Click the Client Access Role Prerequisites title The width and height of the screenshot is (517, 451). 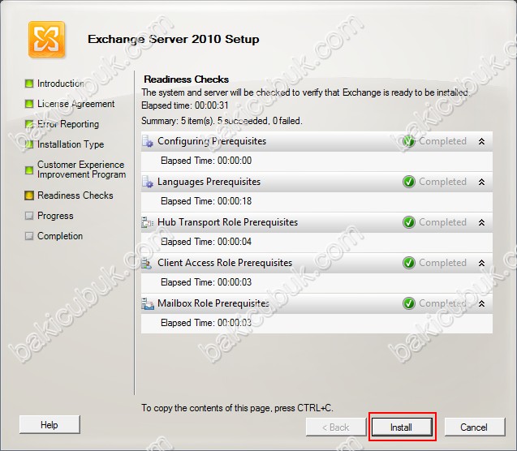tap(225, 263)
